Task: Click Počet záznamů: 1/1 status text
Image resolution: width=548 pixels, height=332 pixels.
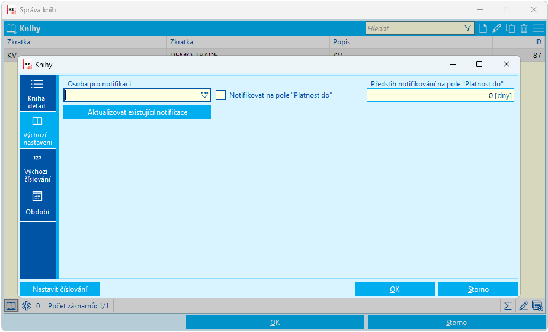Action: [x=78, y=306]
